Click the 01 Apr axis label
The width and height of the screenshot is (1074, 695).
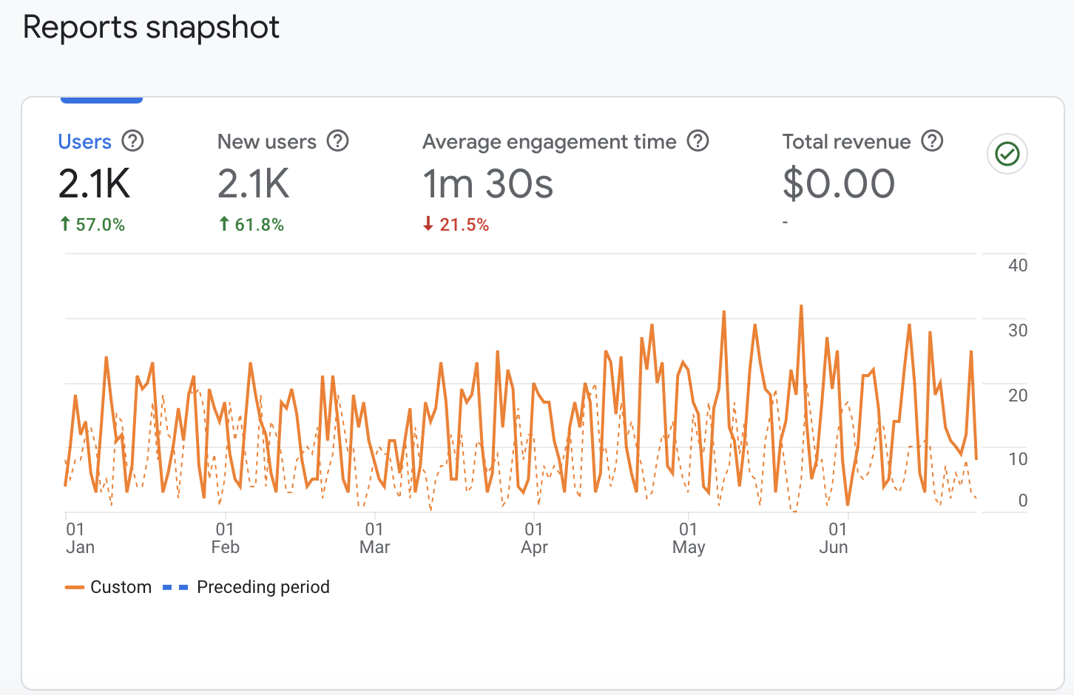coord(534,538)
